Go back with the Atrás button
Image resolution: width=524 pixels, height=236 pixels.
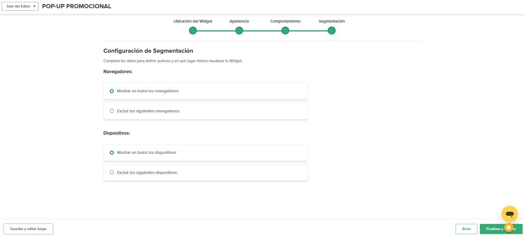pyautogui.click(x=466, y=229)
